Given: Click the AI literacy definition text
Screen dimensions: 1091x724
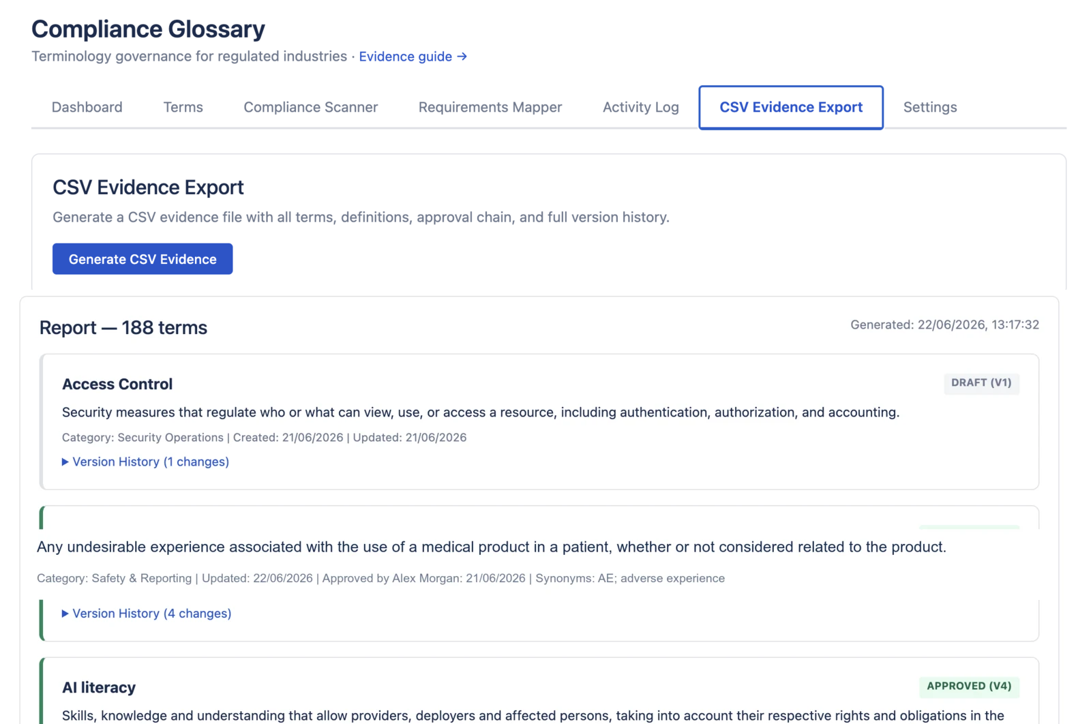Looking at the screenshot, I should point(533,716).
